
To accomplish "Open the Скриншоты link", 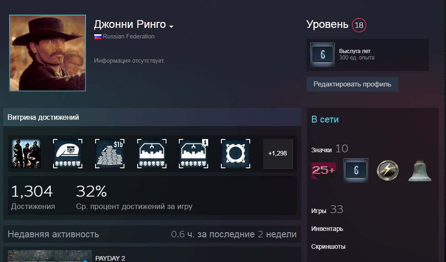I will [x=328, y=246].
